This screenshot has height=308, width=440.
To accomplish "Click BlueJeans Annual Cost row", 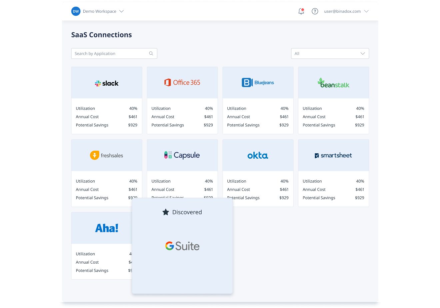I will [258, 117].
